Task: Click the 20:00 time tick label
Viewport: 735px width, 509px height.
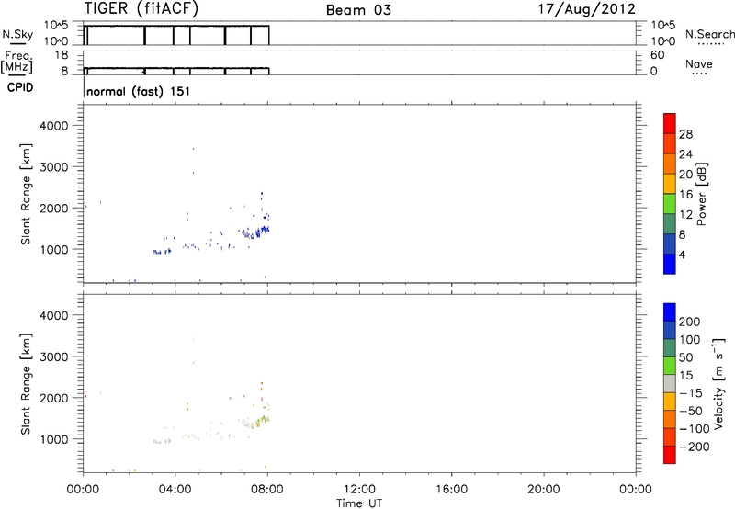Action: click(x=543, y=490)
